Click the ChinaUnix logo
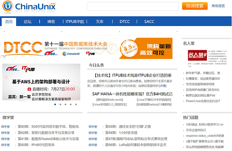 click(x=29, y=7)
